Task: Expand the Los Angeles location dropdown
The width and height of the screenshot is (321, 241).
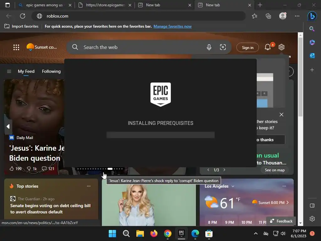Action: [233, 186]
